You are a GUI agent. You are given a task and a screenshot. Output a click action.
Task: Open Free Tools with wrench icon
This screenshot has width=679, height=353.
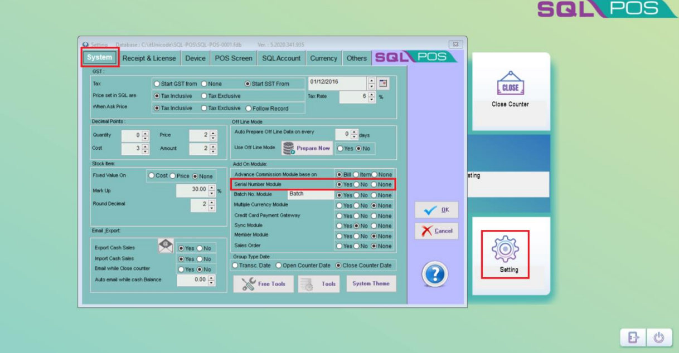coord(263,284)
